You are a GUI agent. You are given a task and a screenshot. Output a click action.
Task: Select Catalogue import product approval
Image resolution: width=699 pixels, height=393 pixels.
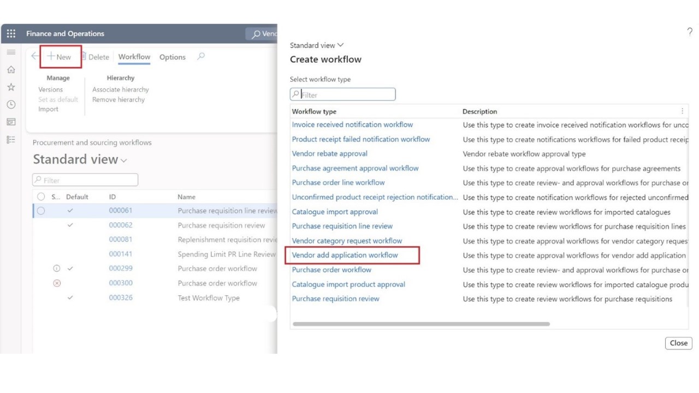pos(348,284)
